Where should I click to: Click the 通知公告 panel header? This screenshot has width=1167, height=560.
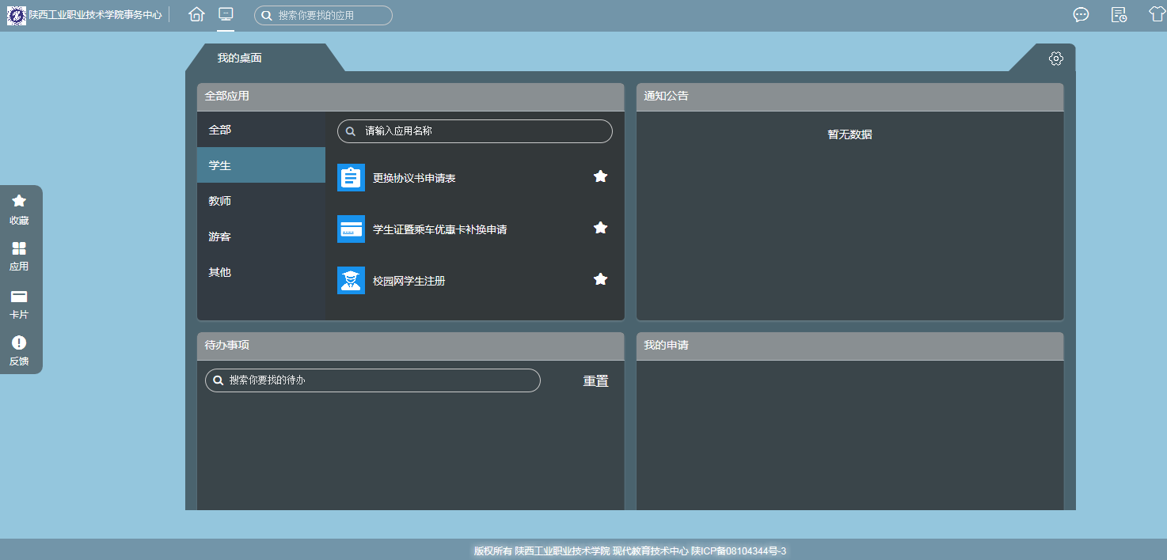tap(850, 96)
